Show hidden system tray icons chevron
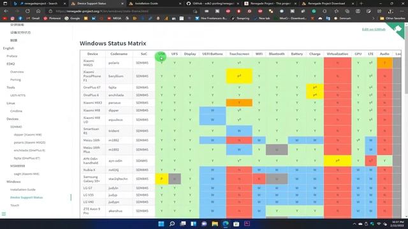Screen dimensions: 408x229 [354, 224]
